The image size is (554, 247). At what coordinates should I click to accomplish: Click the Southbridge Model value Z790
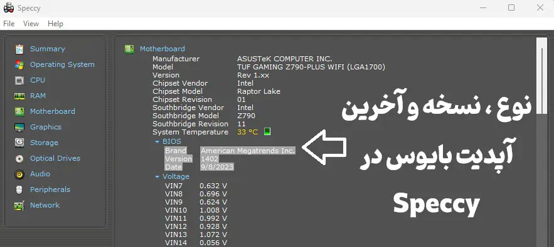246,116
